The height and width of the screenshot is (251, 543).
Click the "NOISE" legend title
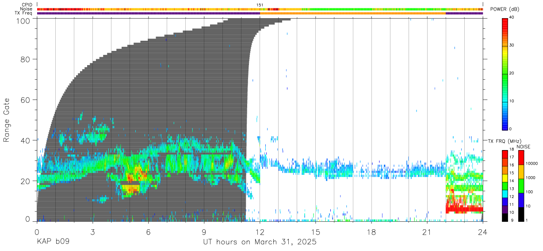click(x=524, y=147)
